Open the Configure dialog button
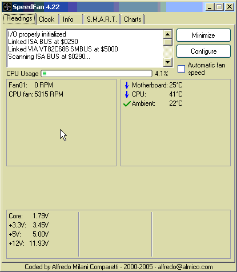 (x=203, y=51)
